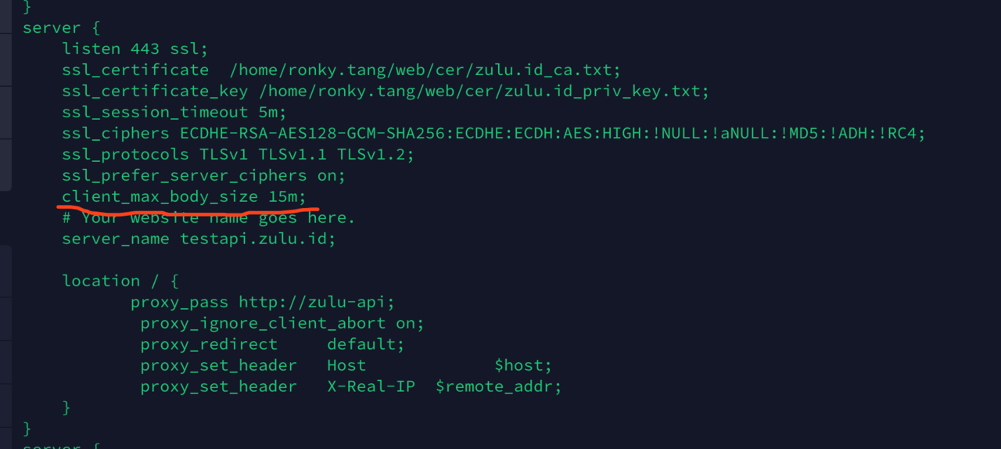The height and width of the screenshot is (449, 1001).
Task: Click the underlined client_max_body_size directive
Action: click(160, 197)
